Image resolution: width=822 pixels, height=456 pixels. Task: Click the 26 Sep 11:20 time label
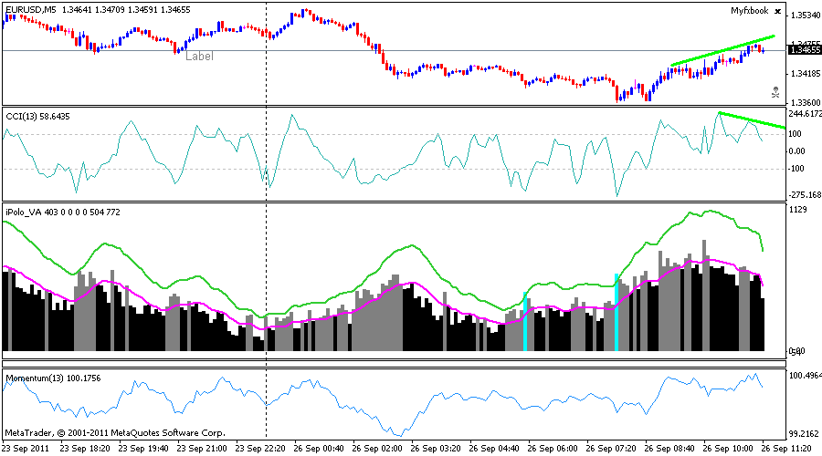pyautogui.click(x=791, y=448)
